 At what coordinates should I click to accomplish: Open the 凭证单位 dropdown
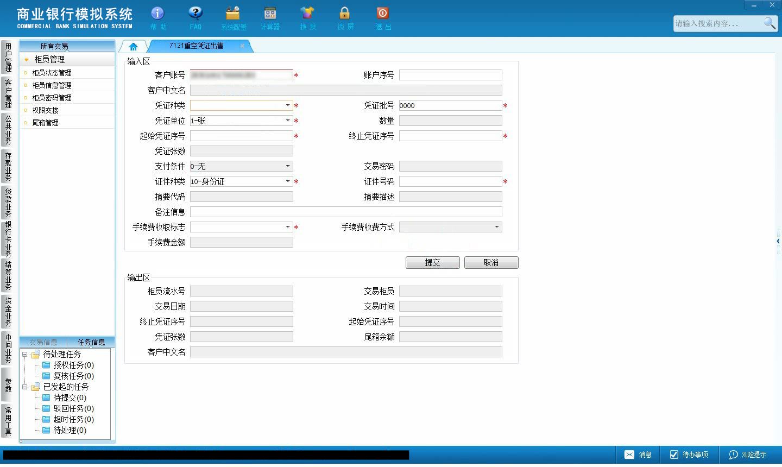tap(288, 121)
